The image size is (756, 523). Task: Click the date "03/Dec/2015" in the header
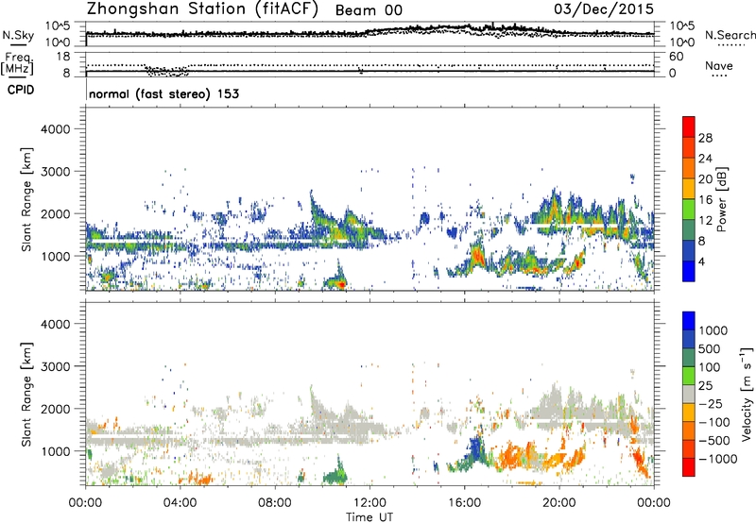[x=604, y=8]
